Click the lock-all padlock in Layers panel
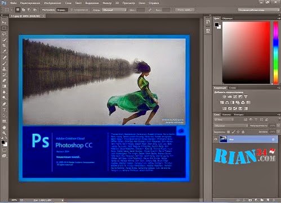Image resolution: width=281 pixels, height=203 pixels. [243, 132]
